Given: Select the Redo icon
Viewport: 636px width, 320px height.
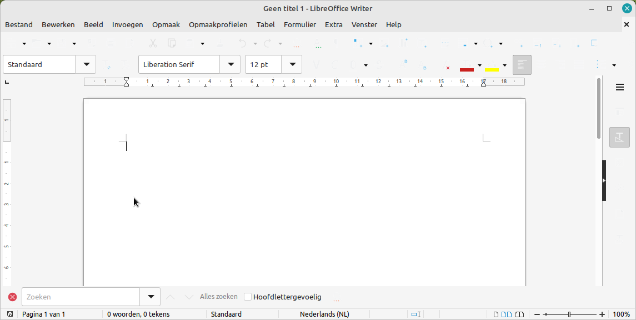Looking at the screenshot, I should point(267,43).
